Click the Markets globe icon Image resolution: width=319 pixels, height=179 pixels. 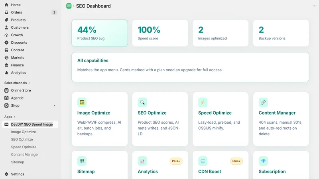tap(6, 58)
